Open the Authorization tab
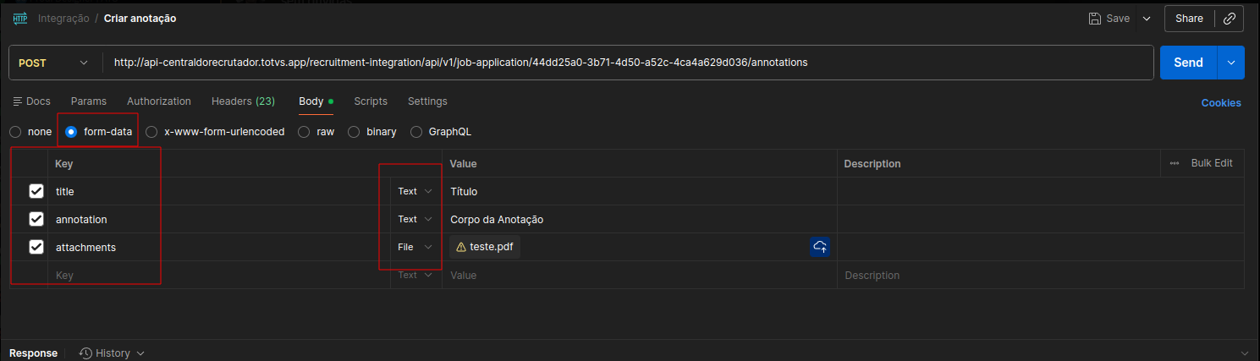 click(x=159, y=101)
